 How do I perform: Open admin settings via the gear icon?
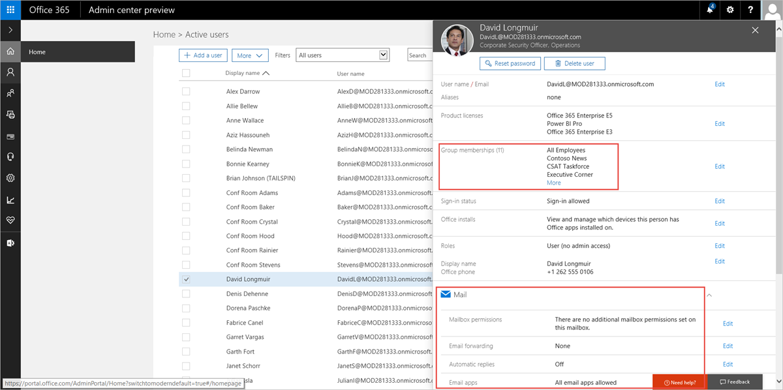click(x=729, y=10)
